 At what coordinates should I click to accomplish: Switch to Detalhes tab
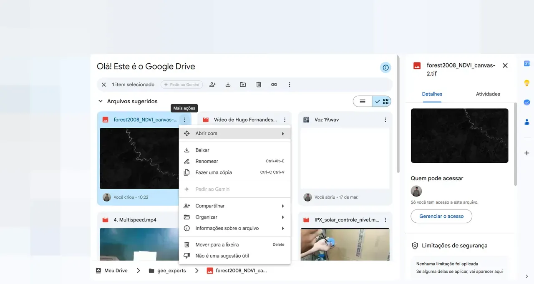(432, 94)
